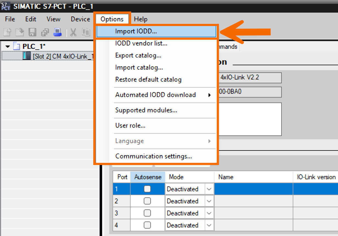Click the Cut scissors icon

pos(73,32)
